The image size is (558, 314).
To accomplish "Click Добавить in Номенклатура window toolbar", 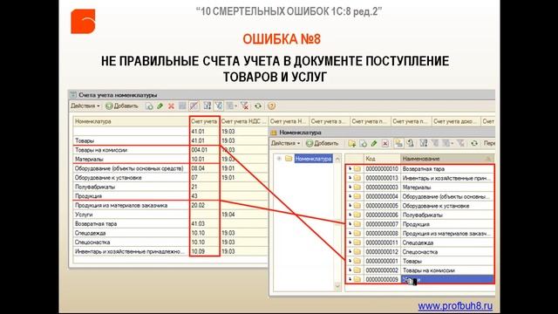I will pyautogui.click(x=323, y=143).
